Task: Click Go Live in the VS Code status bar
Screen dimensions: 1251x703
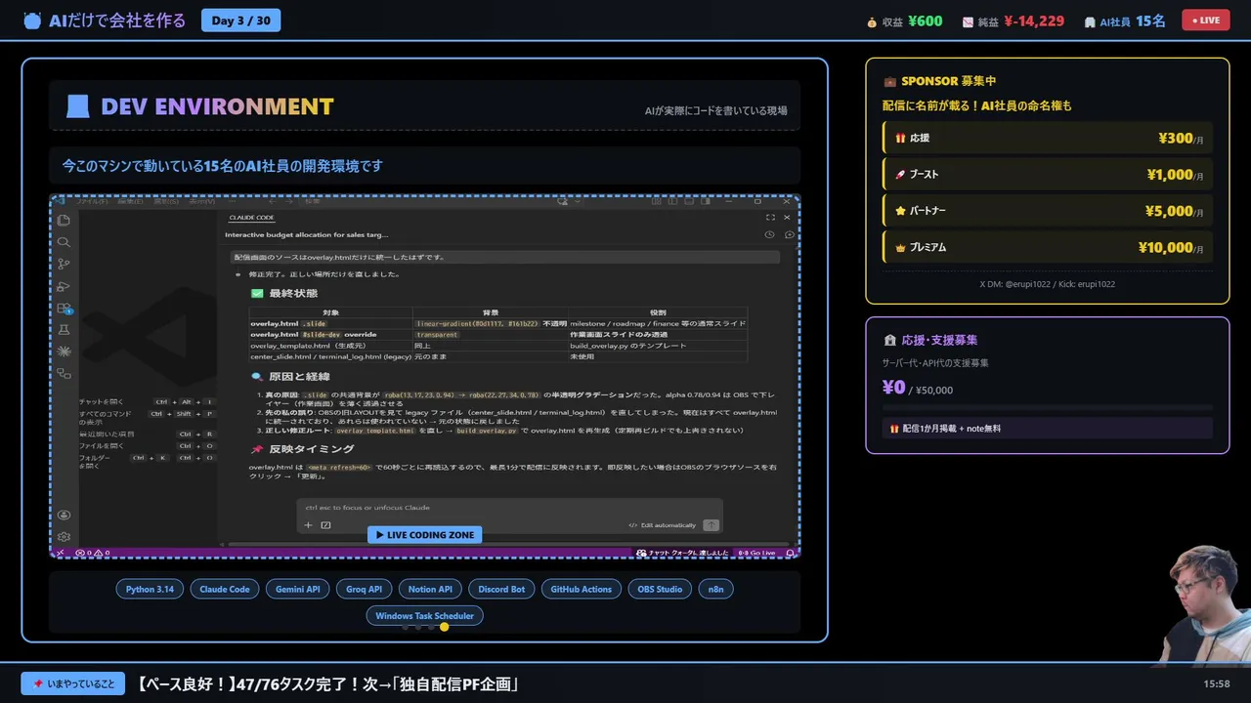Action: 756,553
